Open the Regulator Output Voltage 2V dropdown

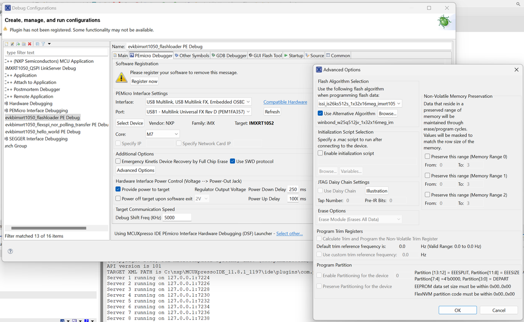pyautogui.click(x=201, y=199)
